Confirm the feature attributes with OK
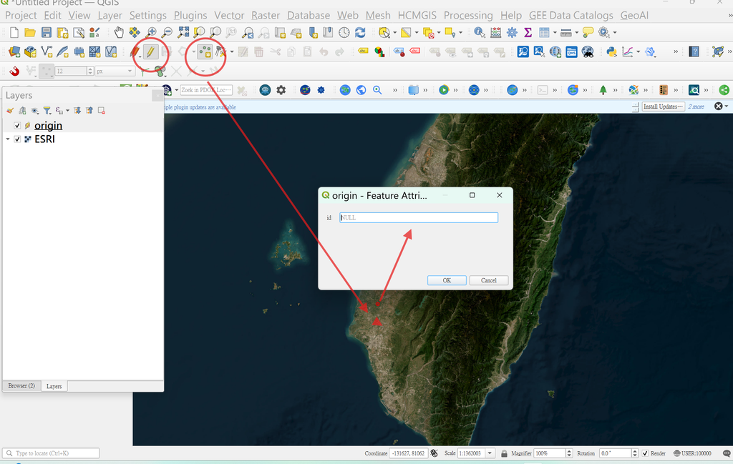The height and width of the screenshot is (464, 733). coord(447,280)
